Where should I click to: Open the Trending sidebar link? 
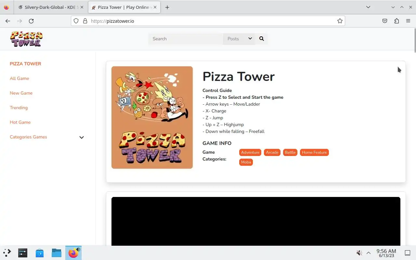point(19,108)
